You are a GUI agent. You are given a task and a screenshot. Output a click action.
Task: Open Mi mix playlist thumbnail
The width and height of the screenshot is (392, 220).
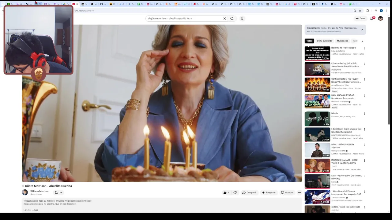[317, 119]
